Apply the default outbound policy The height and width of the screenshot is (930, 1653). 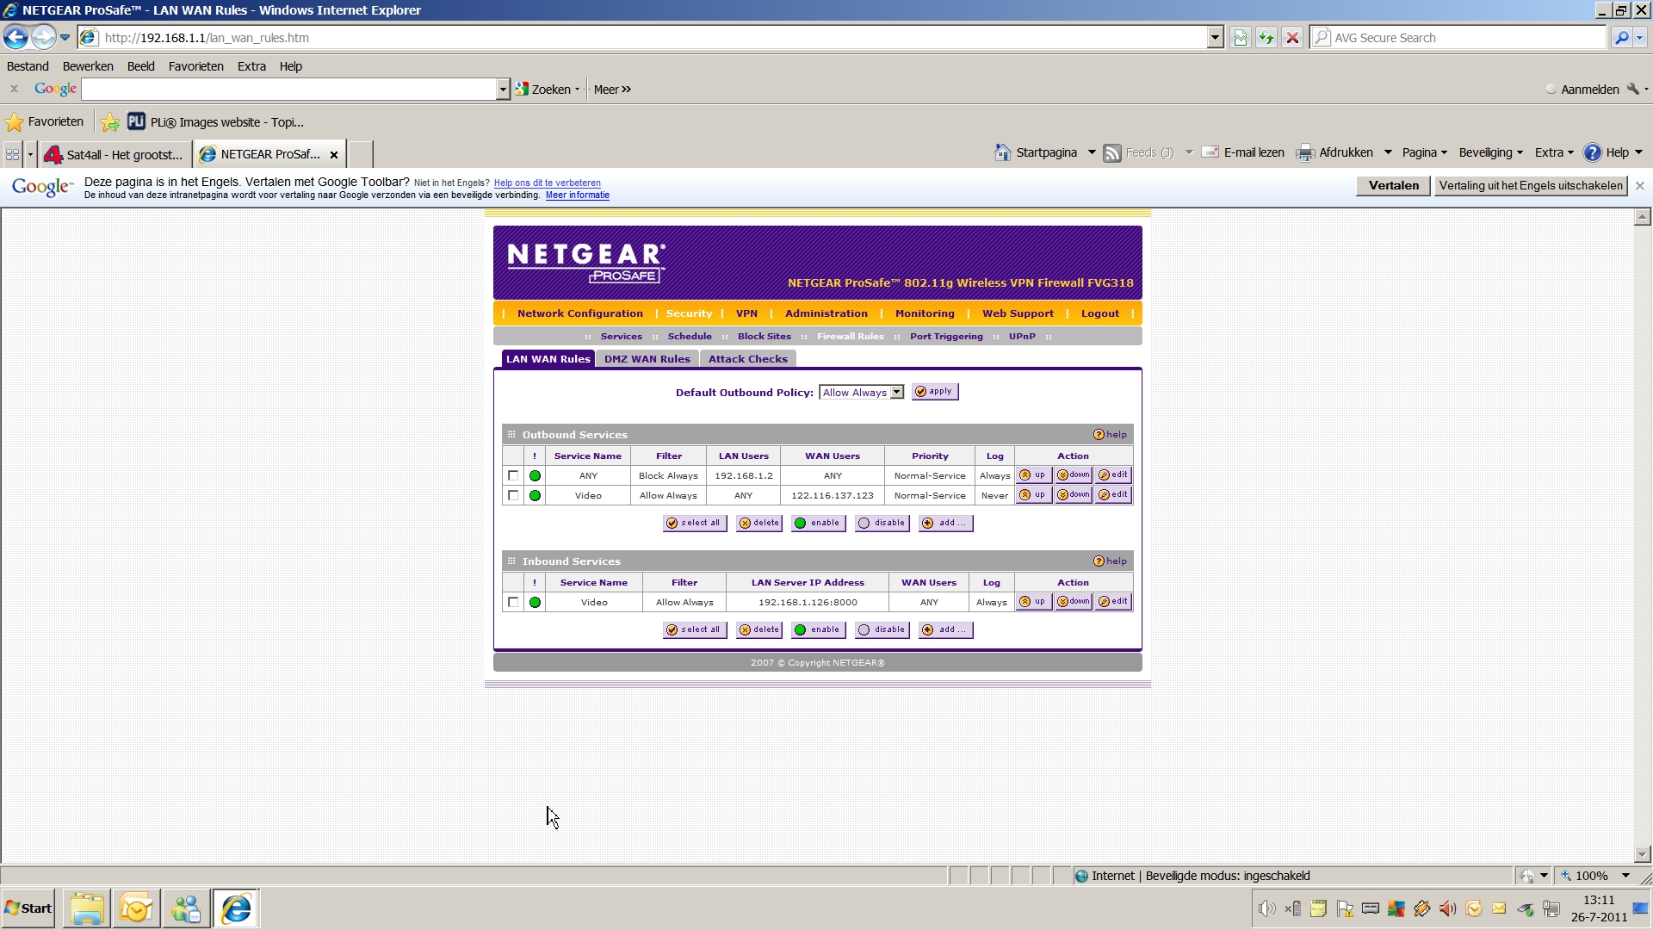[935, 391]
